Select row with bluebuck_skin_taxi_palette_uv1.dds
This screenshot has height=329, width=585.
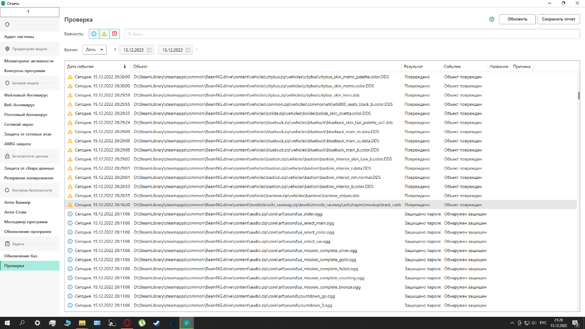click(321, 122)
